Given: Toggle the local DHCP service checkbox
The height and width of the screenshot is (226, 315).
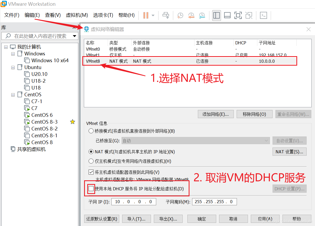Looking at the screenshot, I should tap(91, 188).
